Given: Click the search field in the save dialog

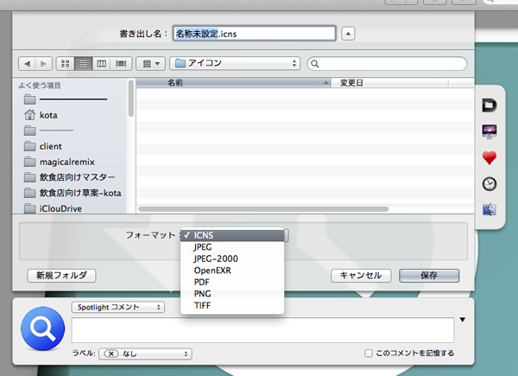Looking at the screenshot, I should click(x=387, y=63).
